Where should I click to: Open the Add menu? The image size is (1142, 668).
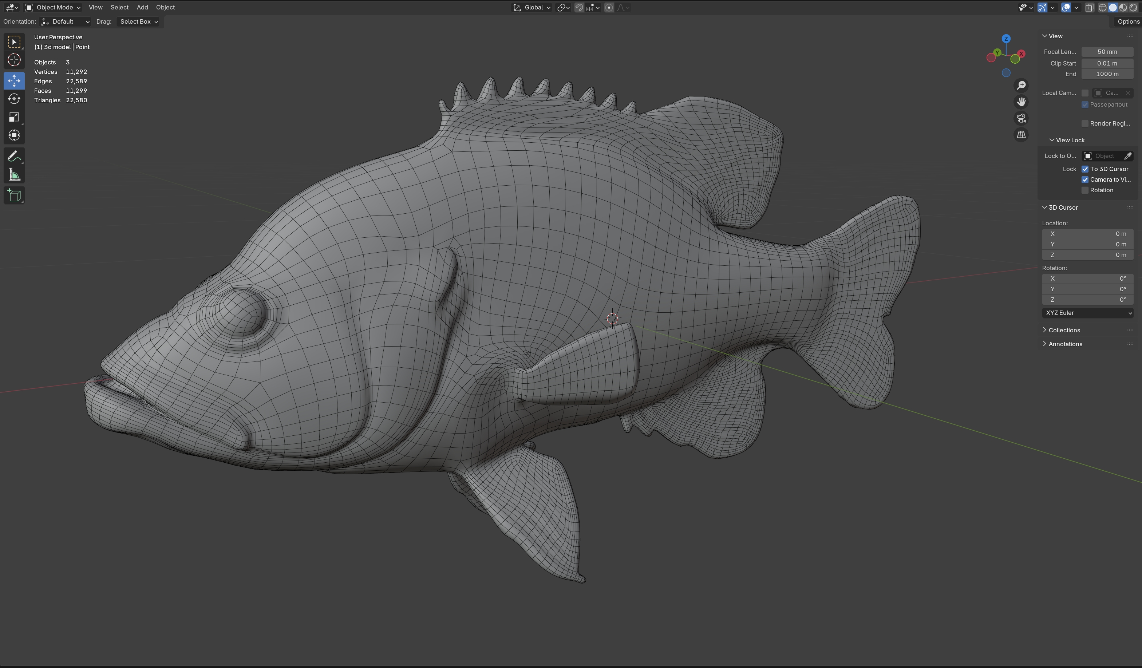(142, 7)
